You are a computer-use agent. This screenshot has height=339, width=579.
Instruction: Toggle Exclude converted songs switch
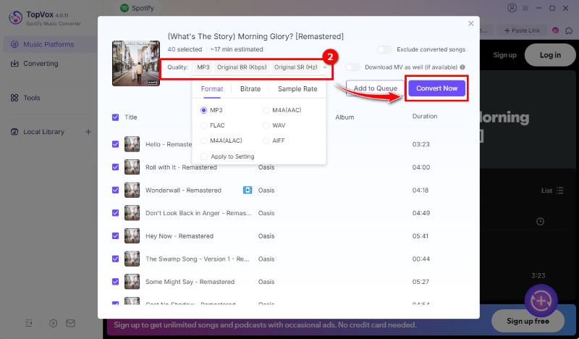[x=384, y=49]
